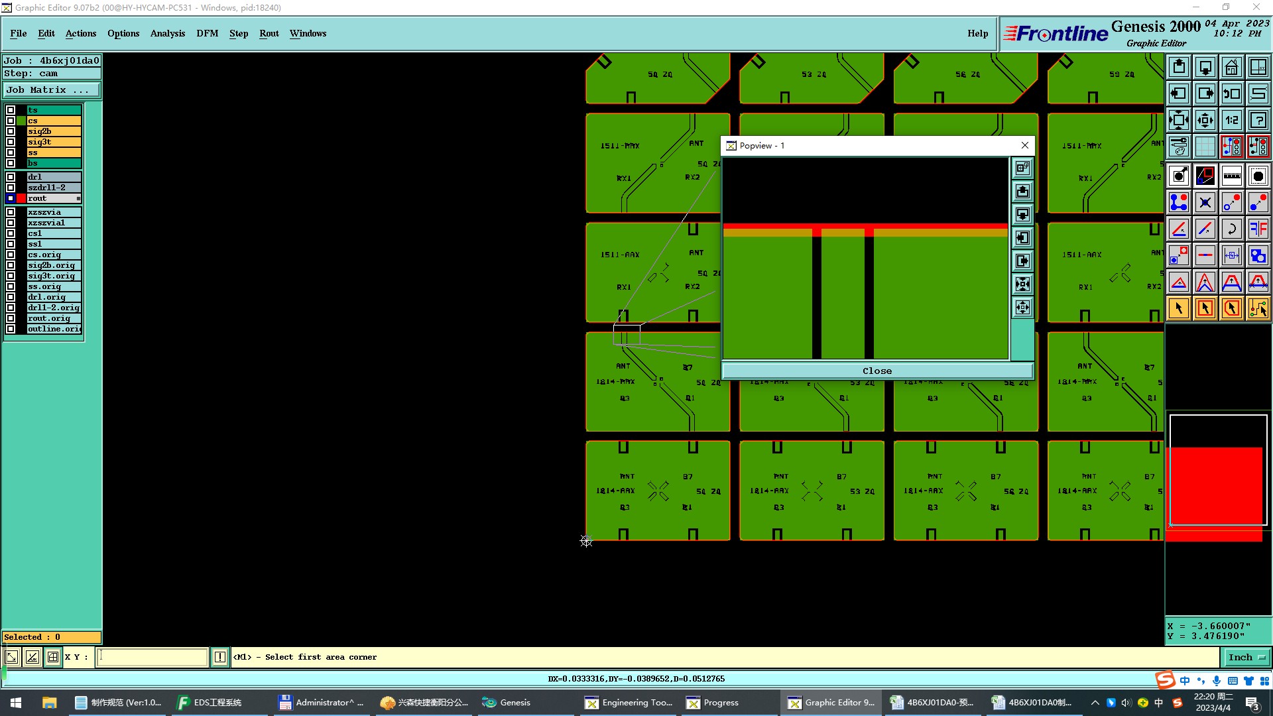This screenshot has width=1273, height=716.
Task: Click the rotate feature tool icon
Action: coord(1231,229)
